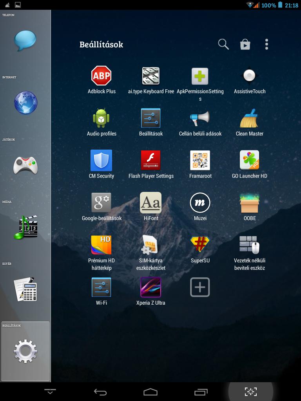The width and height of the screenshot is (301, 401).
Task: Tap the Back navigation button
Action: pos(100,392)
